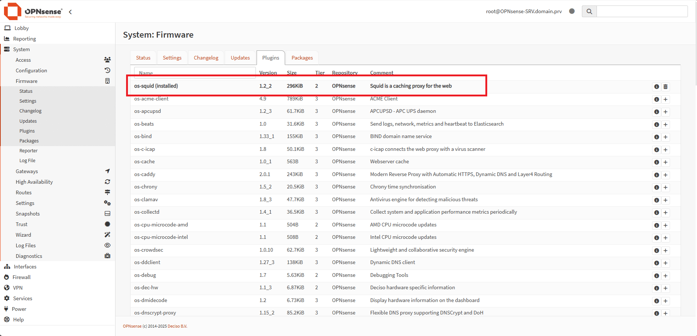
Task: Click the OPNsense logo
Action: pyautogui.click(x=33, y=11)
